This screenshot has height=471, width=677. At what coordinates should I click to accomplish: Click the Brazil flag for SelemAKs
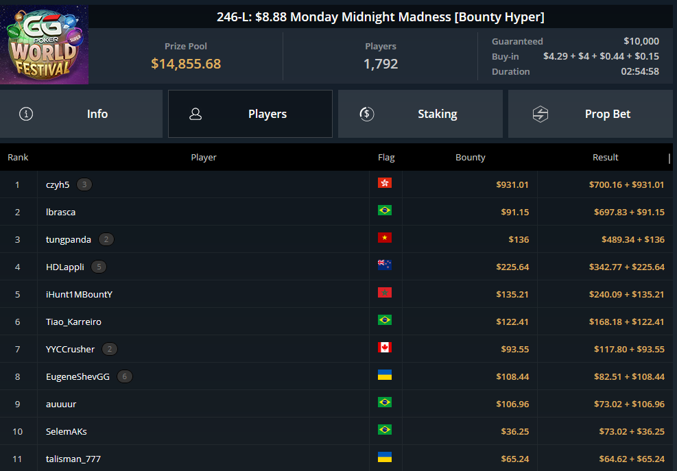pos(385,430)
